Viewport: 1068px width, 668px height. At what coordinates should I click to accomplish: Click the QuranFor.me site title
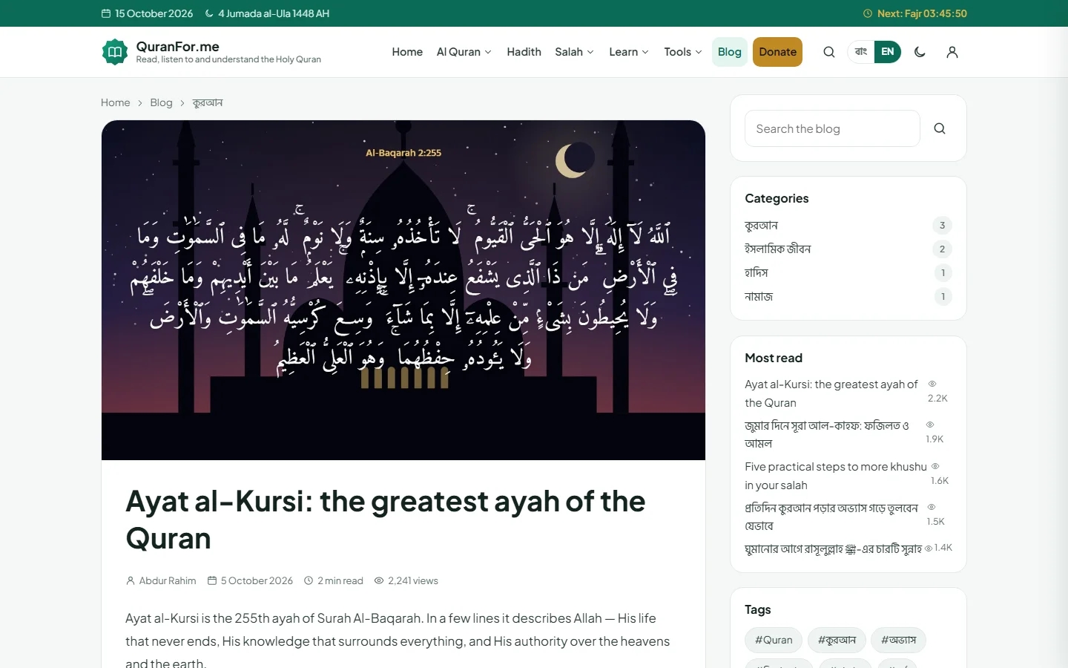pos(178,46)
